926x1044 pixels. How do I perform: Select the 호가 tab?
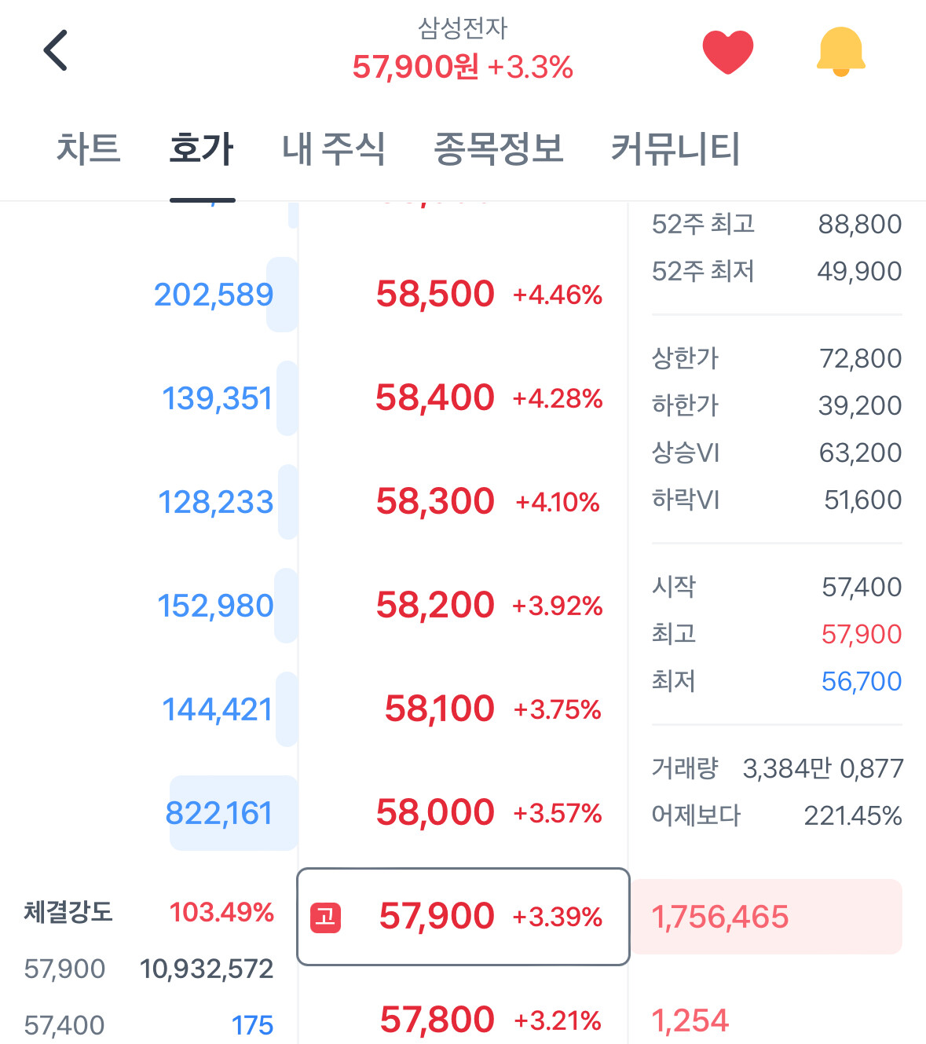click(x=202, y=148)
